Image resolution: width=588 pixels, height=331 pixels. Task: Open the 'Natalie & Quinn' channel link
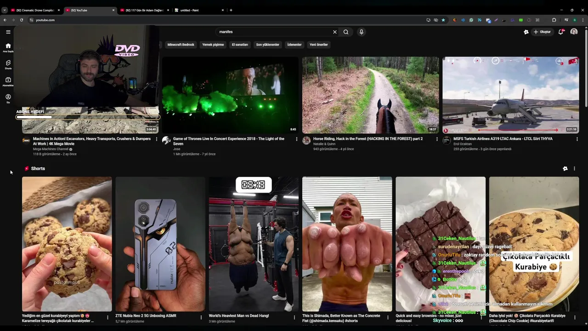324,144
